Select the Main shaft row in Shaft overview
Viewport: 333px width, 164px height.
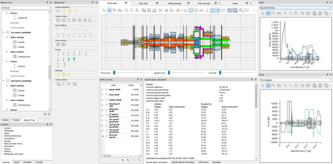113,94
